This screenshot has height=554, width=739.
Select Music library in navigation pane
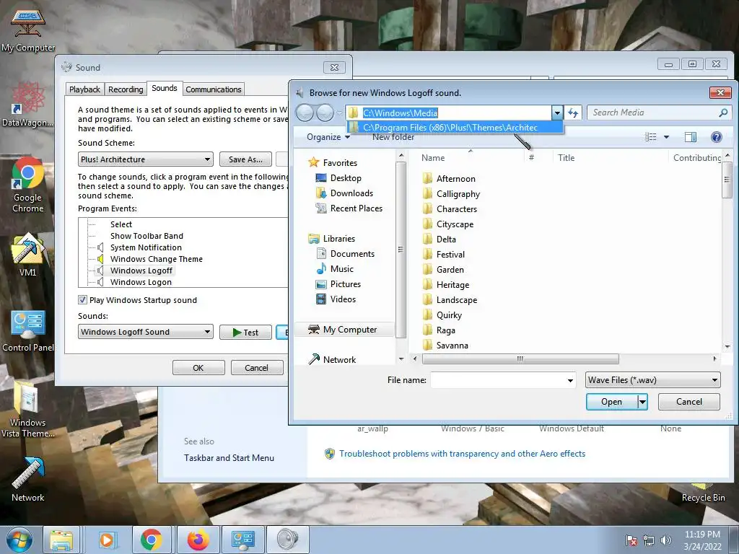[341, 269]
